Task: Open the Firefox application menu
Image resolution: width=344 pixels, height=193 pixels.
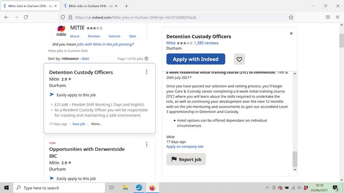Action: pyautogui.click(x=338, y=17)
